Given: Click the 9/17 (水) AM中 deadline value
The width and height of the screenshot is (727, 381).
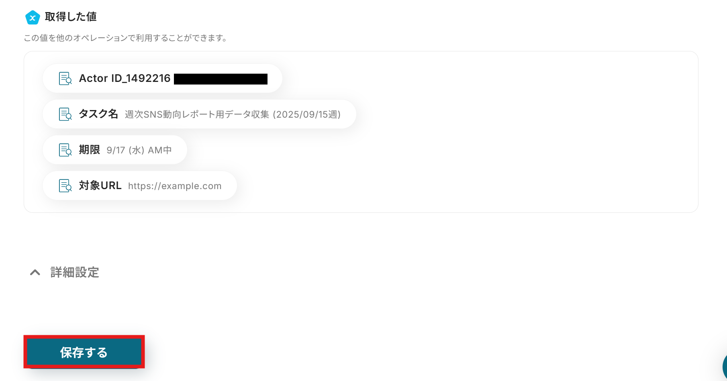Looking at the screenshot, I should [x=139, y=150].
